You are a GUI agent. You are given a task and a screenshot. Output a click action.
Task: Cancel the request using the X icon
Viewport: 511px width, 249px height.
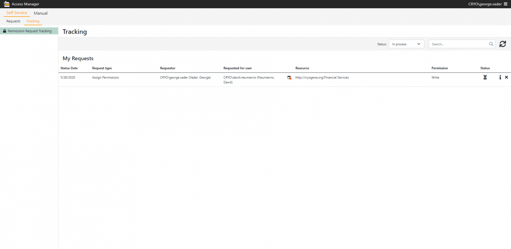tap(507, 77)
